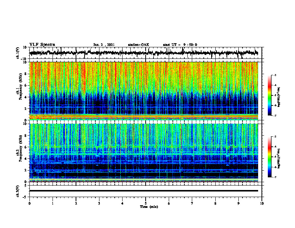Click the "Time (min)" axis title
Viewport: 295px width, 228px height.
point(149,207)
